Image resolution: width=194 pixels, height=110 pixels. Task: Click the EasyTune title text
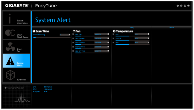[46, 6]
